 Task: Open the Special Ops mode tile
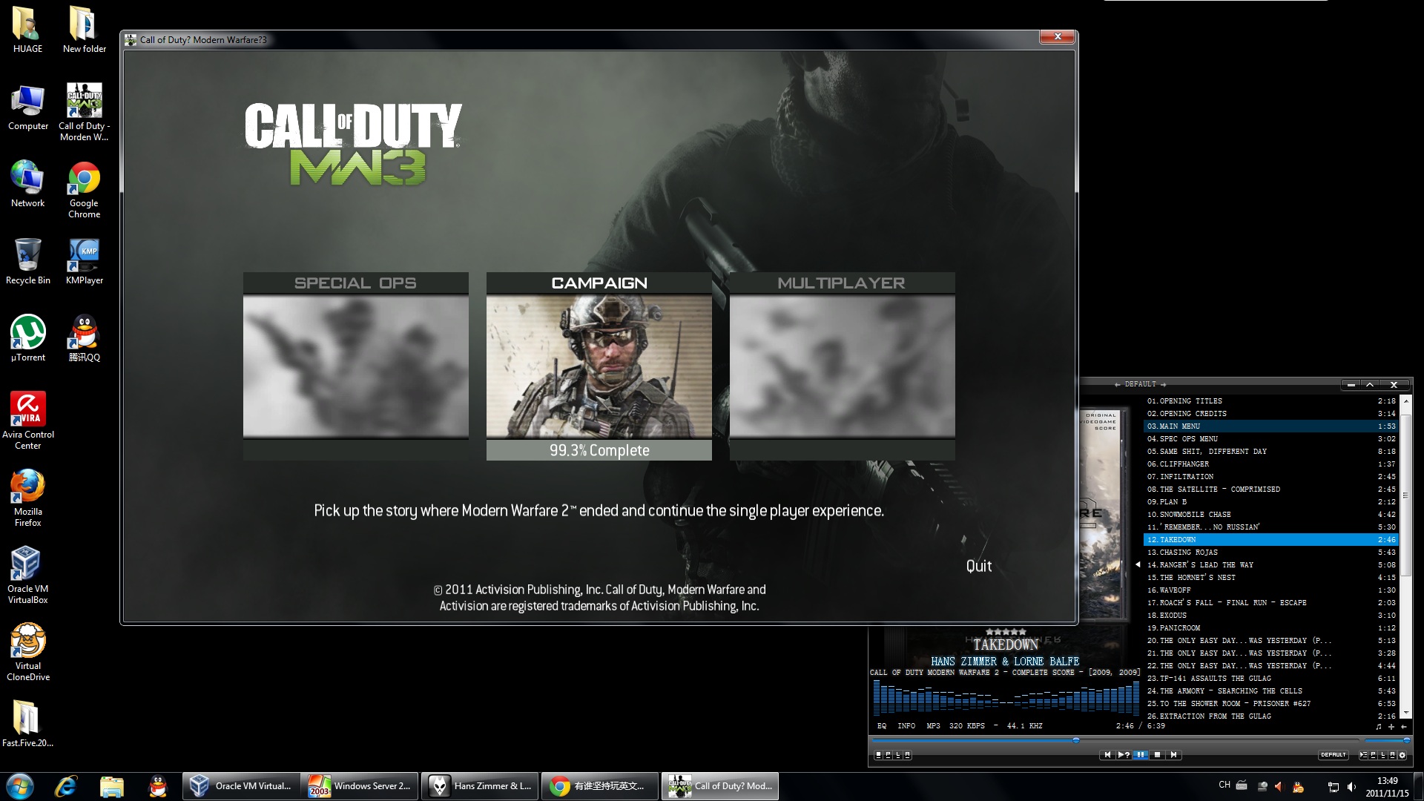point(356,366)
